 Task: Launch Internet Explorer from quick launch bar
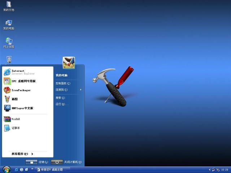[x=16, y=170]
